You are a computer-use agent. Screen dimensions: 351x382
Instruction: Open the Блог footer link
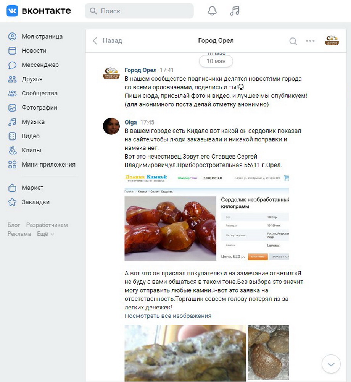(x=14, y=225)
